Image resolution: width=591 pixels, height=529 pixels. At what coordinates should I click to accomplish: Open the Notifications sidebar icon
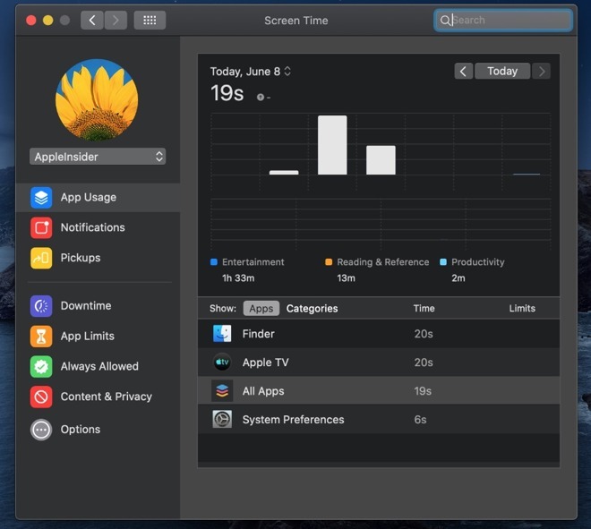(41, 227)
